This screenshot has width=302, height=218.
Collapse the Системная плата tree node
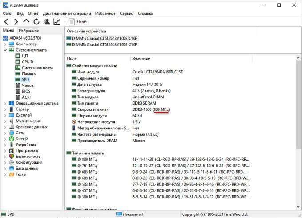(5, 50)
